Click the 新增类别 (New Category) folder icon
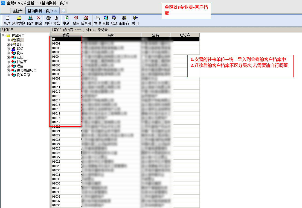Viewport: 302px width, 208px height. pyautogui.click(x=19, y=18)
